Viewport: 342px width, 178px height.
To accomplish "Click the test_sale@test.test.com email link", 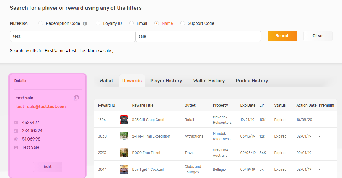I will 41,107.
